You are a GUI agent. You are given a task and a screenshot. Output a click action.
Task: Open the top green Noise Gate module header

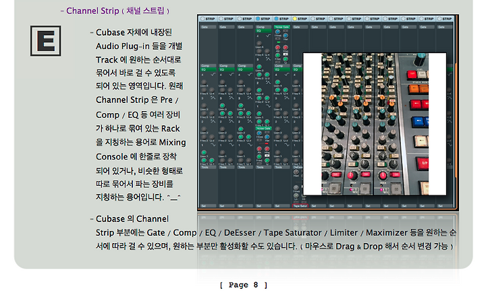[281, 27]
